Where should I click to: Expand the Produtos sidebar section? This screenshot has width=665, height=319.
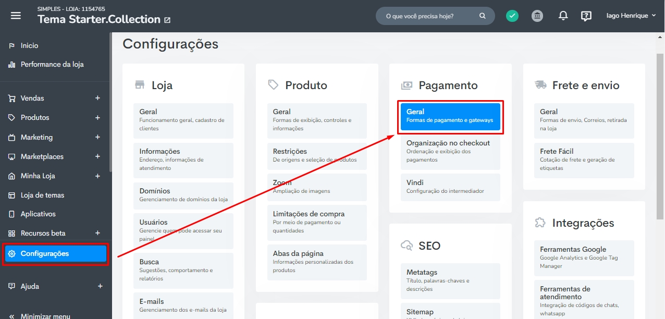click(x=97, y=118)
